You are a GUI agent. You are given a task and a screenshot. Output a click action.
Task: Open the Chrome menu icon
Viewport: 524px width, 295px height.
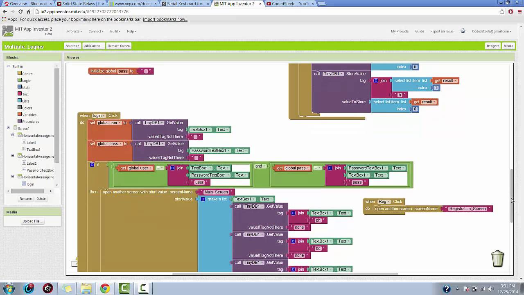point(519,11)
